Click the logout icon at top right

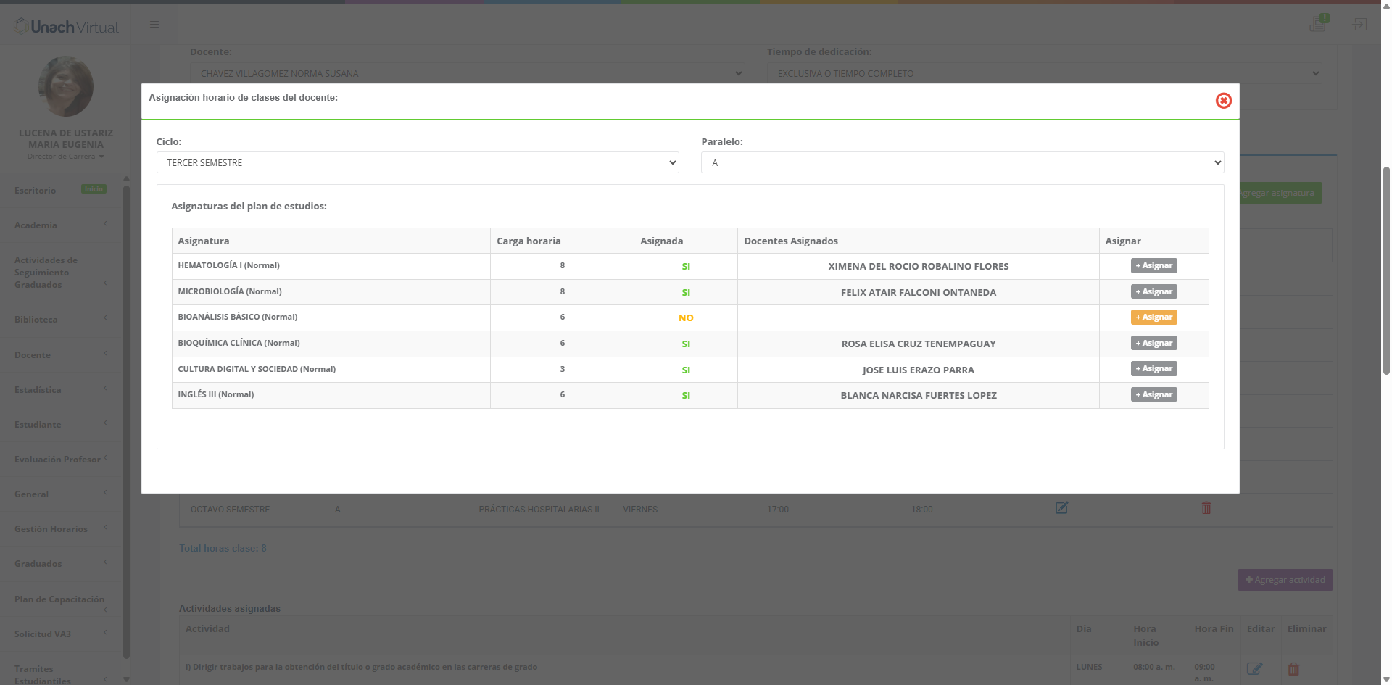pos(1360,25)
